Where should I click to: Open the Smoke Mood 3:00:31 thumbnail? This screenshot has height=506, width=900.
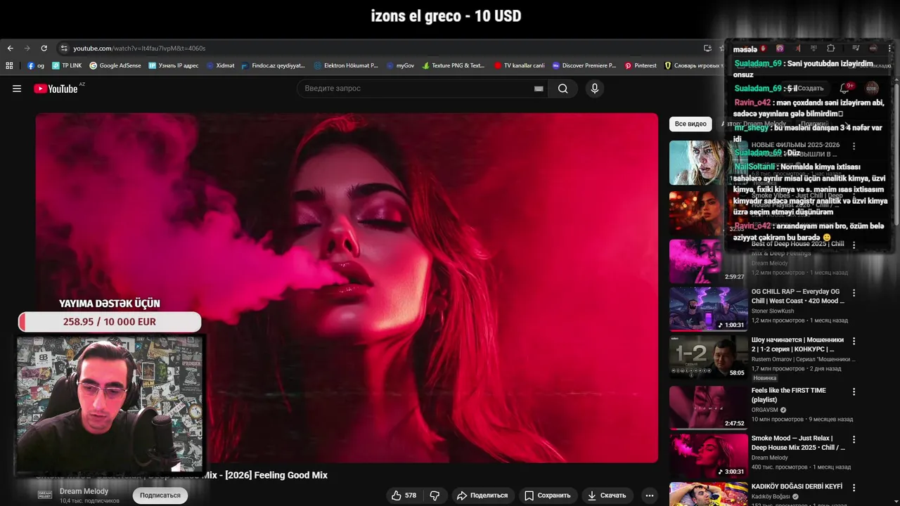click(708, 455)
